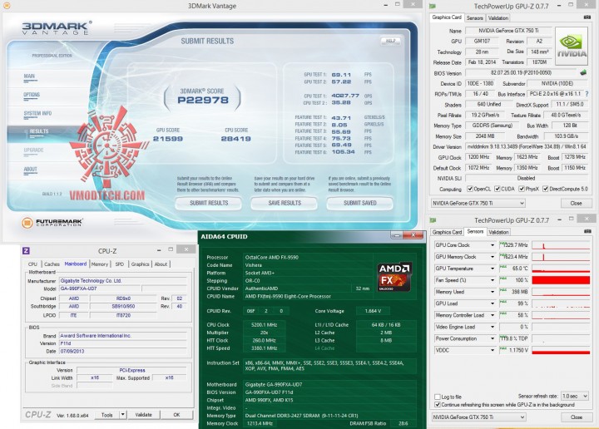Toggle the OpenCL checkbox
This screenshot has width=599, height=429.
[470, 189]
